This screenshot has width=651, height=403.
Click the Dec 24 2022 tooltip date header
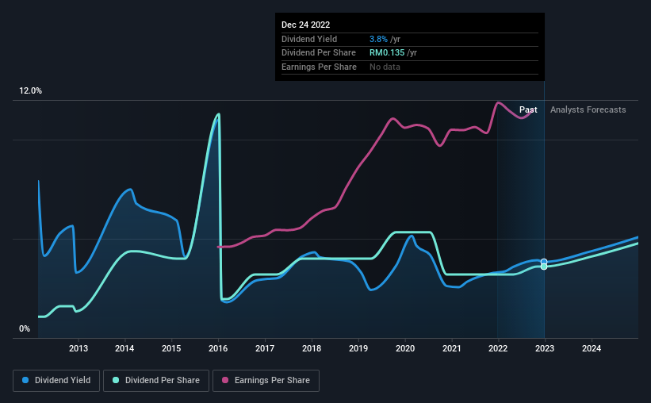coord(305,25)
